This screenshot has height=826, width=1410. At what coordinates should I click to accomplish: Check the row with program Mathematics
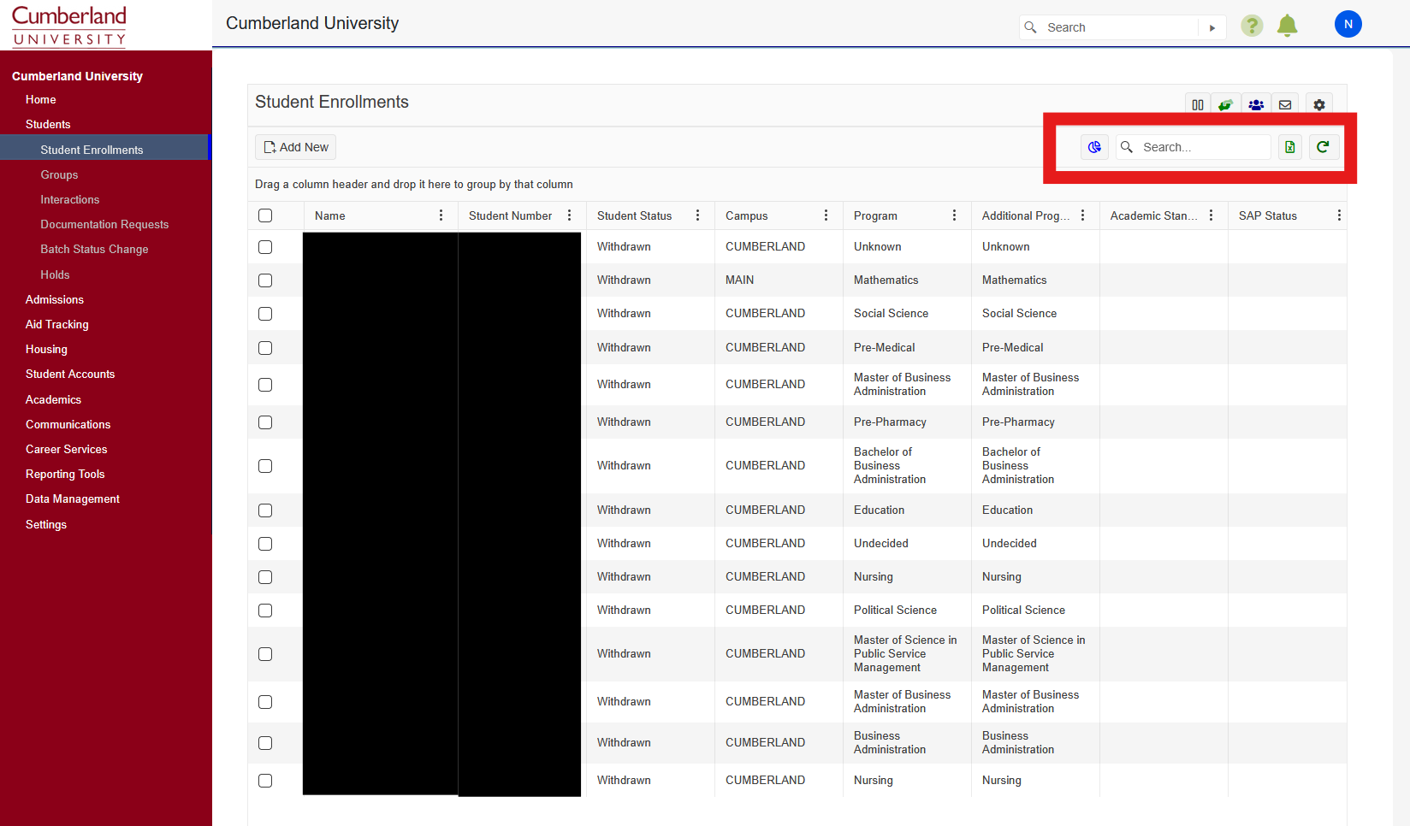pos(265,280)
